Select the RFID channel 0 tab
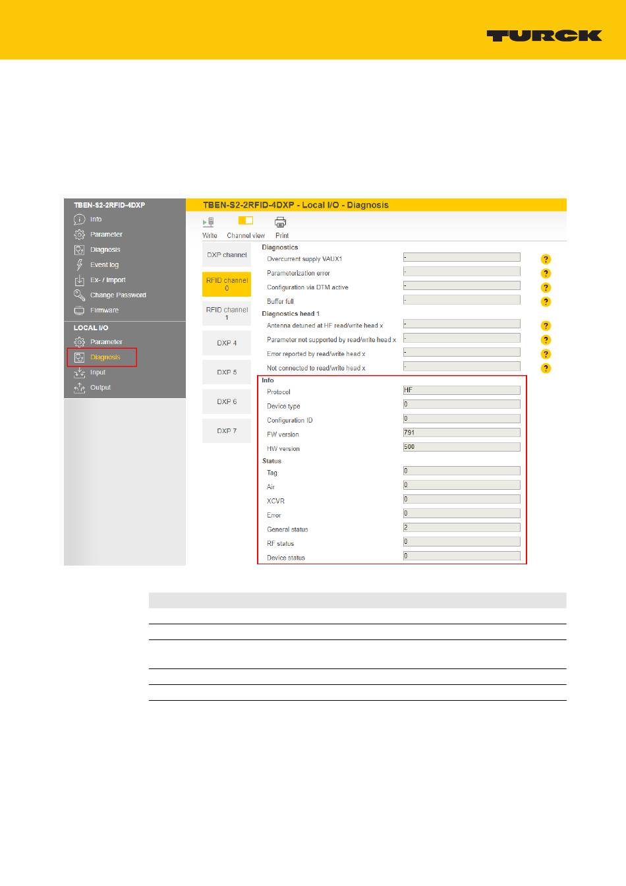Screen dimensions: 626x886 (227, 284)
